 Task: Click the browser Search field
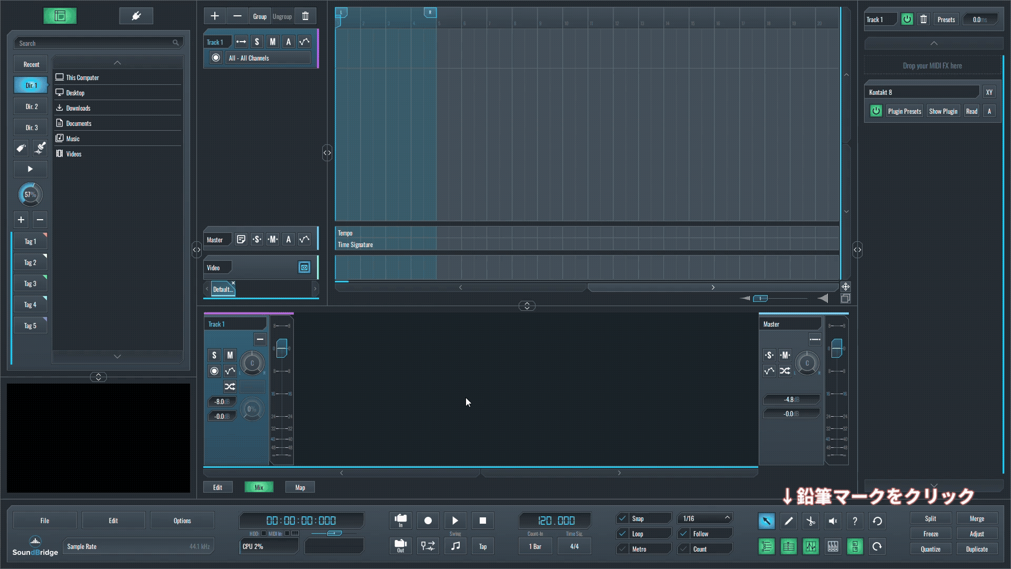98,43
